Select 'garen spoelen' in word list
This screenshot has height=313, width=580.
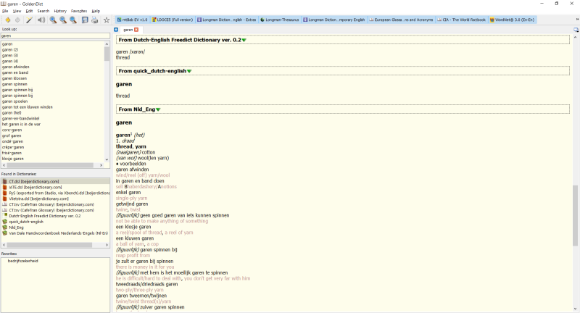tap(14, 101)
